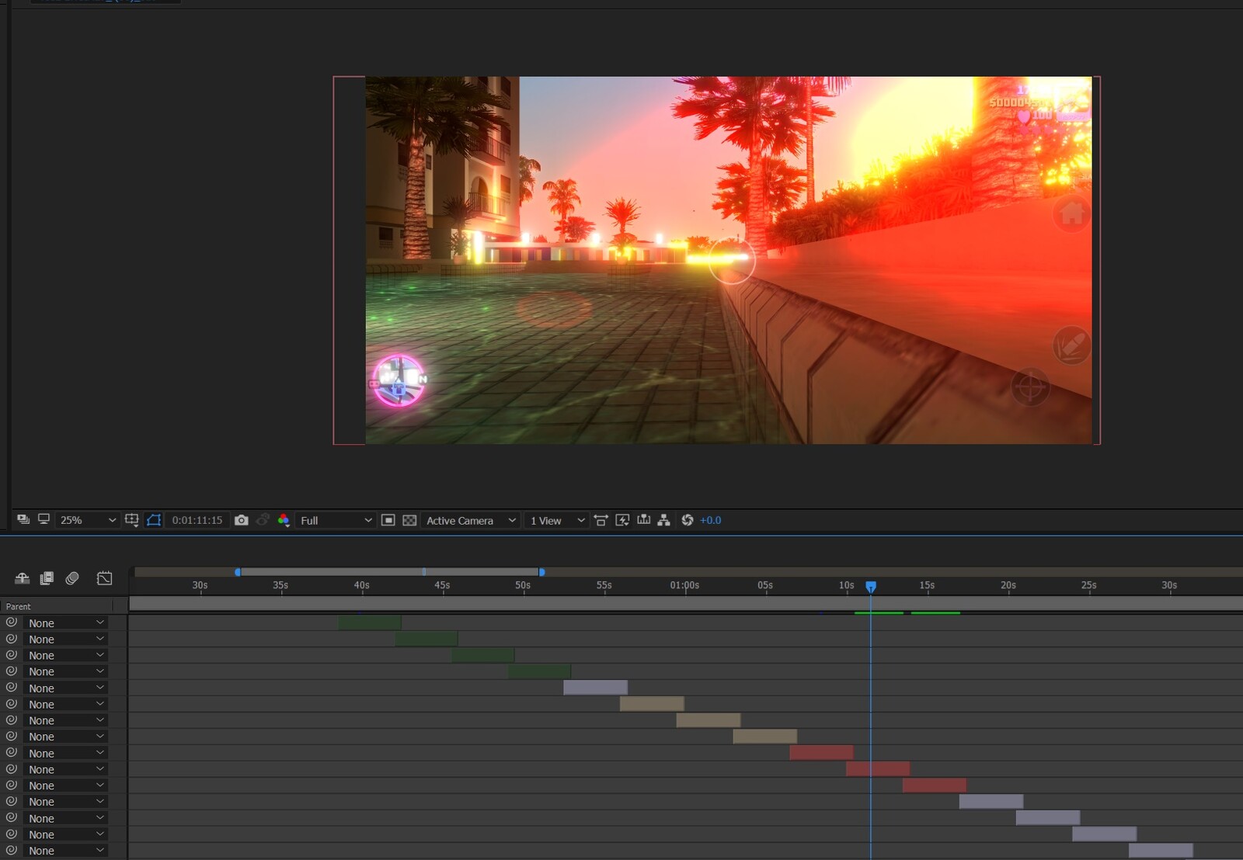Click the current time 0:01:11:15 field
The height and width of the screenshot is (860, 1243).
(x=197, y=520)
